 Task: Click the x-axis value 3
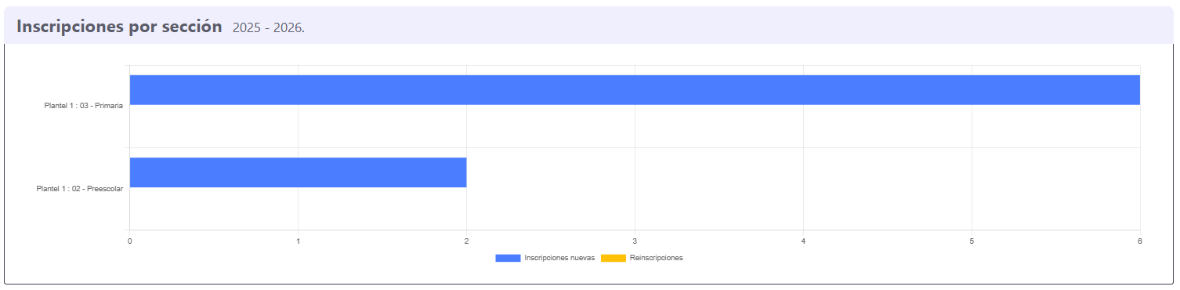pos(635,241)
